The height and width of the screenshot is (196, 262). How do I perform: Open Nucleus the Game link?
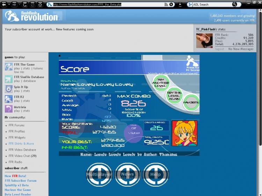coord(18,190)
